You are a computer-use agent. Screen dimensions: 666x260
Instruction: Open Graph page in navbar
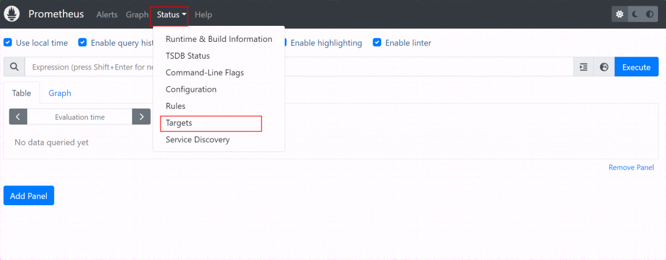pos(137,15)
